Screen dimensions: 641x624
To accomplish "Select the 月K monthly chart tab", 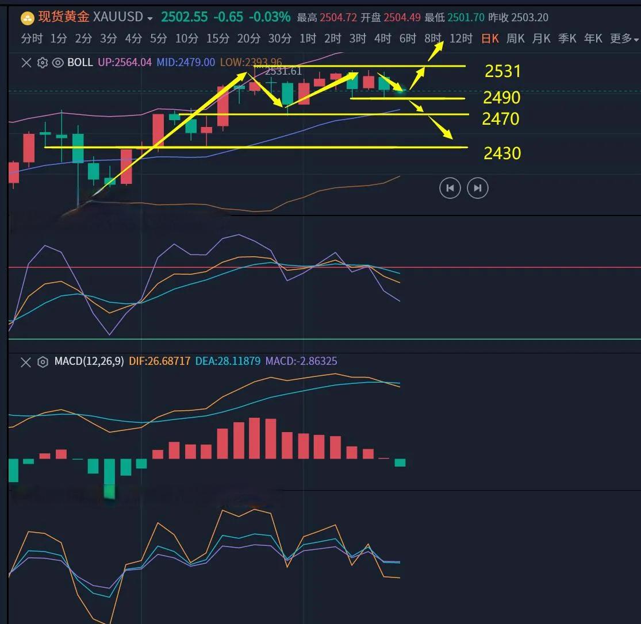I will [x=541, y=39].
